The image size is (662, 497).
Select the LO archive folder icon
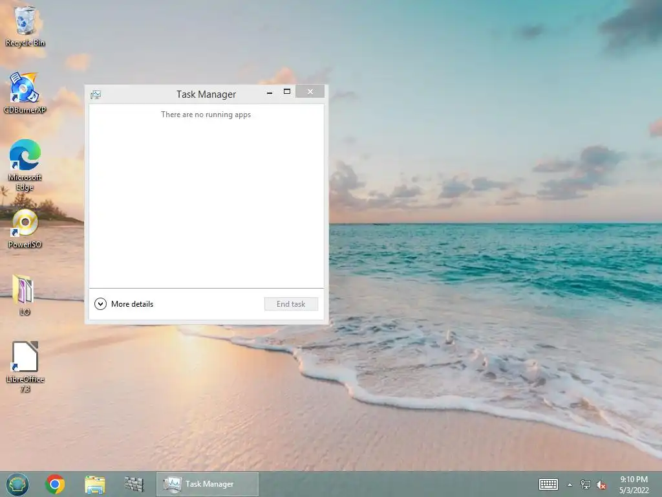click(25, 294)
